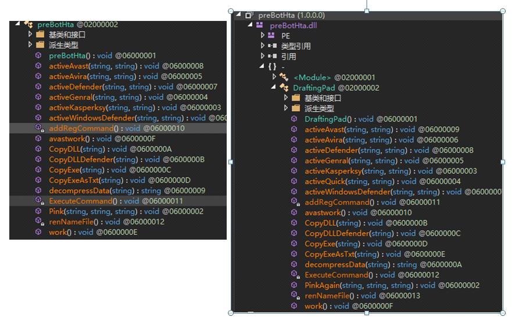Screen dimensions: 515x317
Task: Click the <Module> class icon
Action: 284,77
